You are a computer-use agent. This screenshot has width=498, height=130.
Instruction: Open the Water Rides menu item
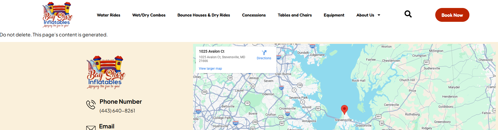(x=108, y=15)
